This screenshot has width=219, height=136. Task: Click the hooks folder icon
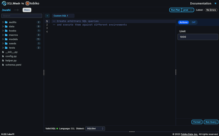[x=6, y=31]
